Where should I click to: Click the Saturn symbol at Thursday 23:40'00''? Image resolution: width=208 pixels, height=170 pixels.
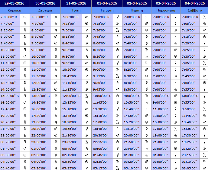click(146, 149)
